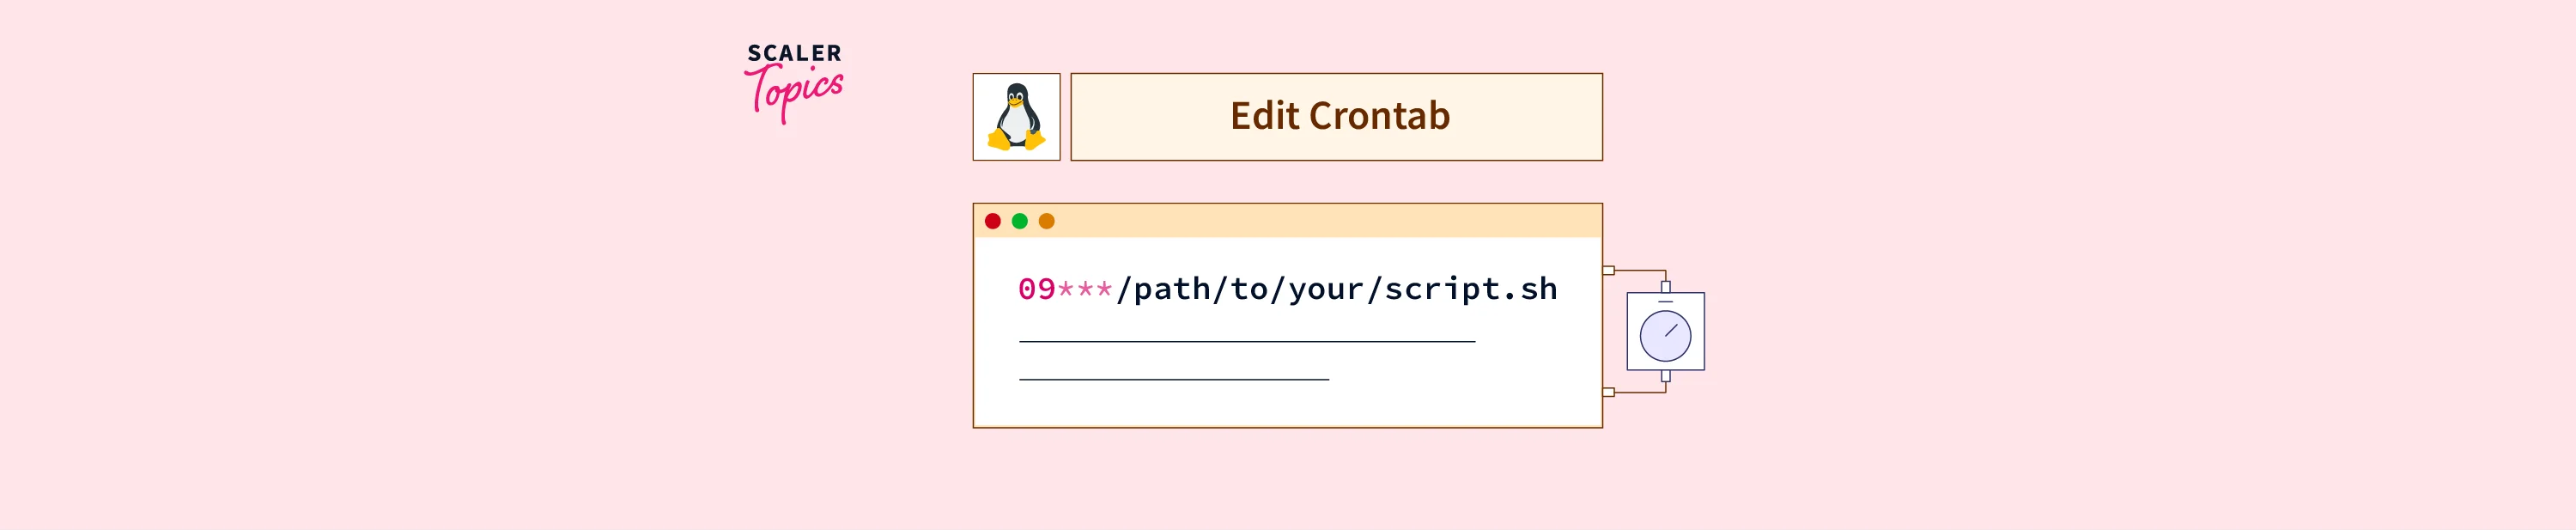The image size is (2576, 530).
Task: Click the word "your" in the command
Action: click(x=1327, y=290)
